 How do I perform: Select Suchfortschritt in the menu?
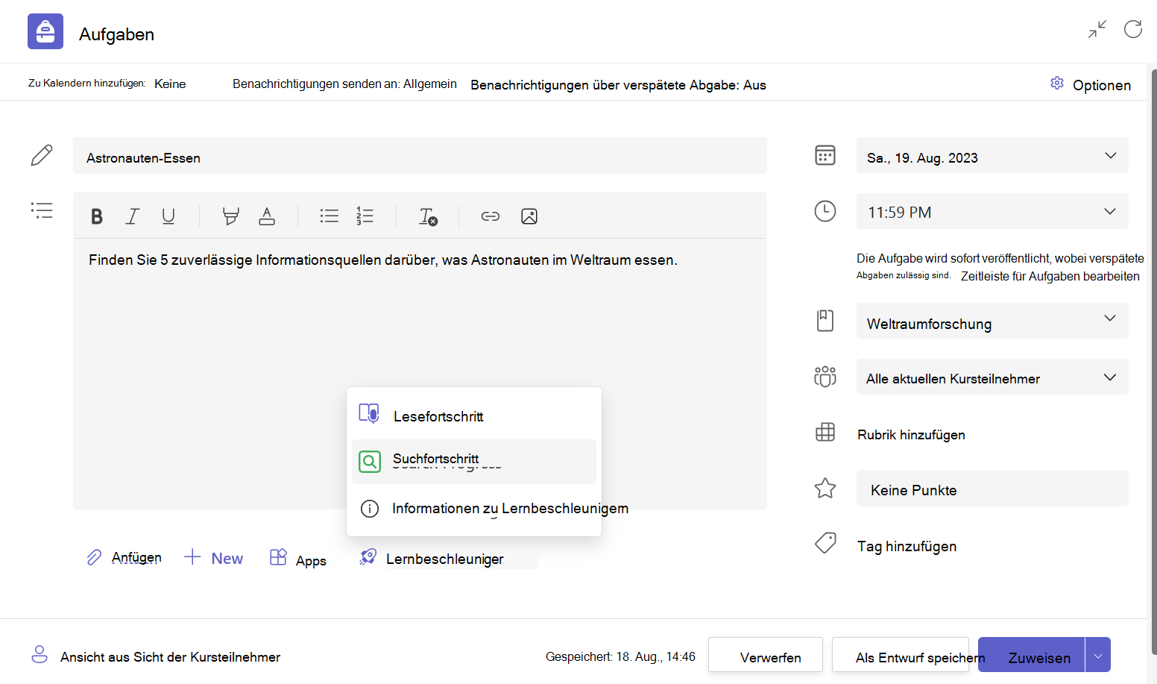click(x=474, y=462)
